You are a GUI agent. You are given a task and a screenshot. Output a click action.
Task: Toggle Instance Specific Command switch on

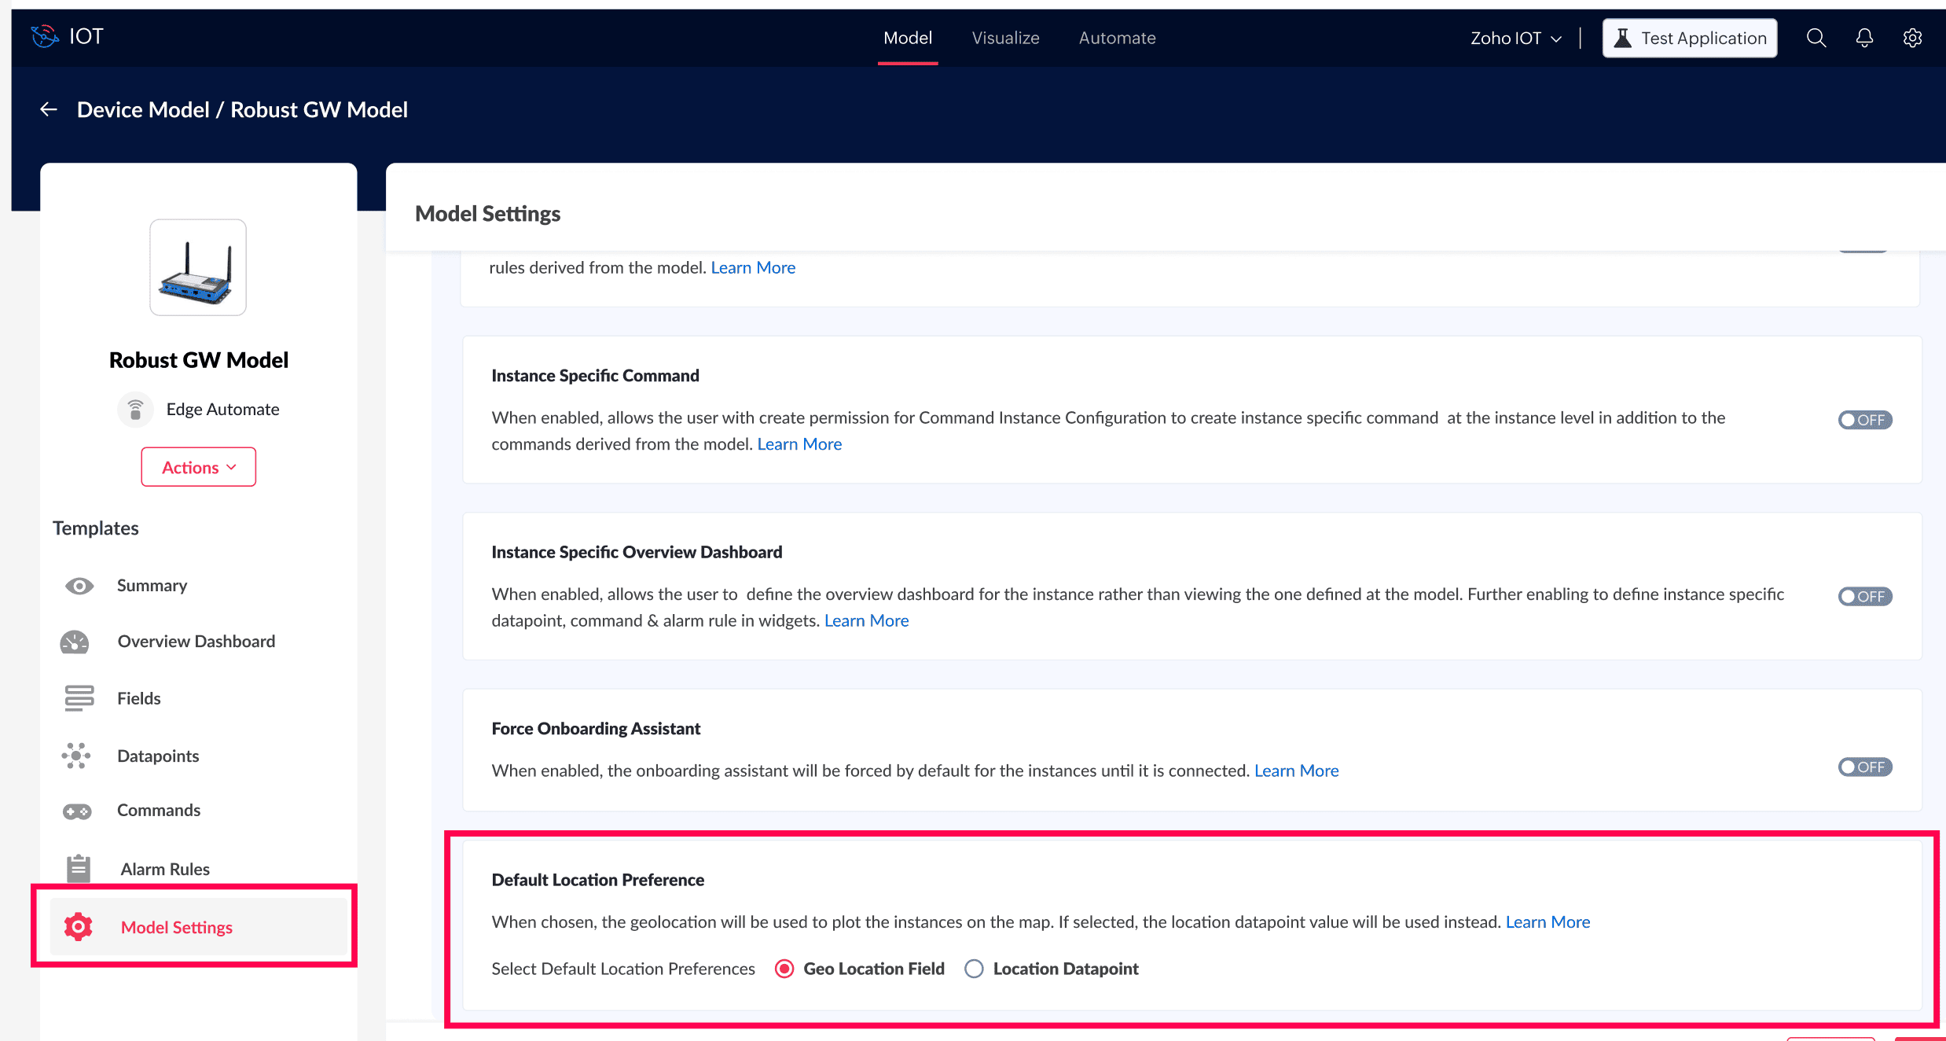tap(1864, 420)
